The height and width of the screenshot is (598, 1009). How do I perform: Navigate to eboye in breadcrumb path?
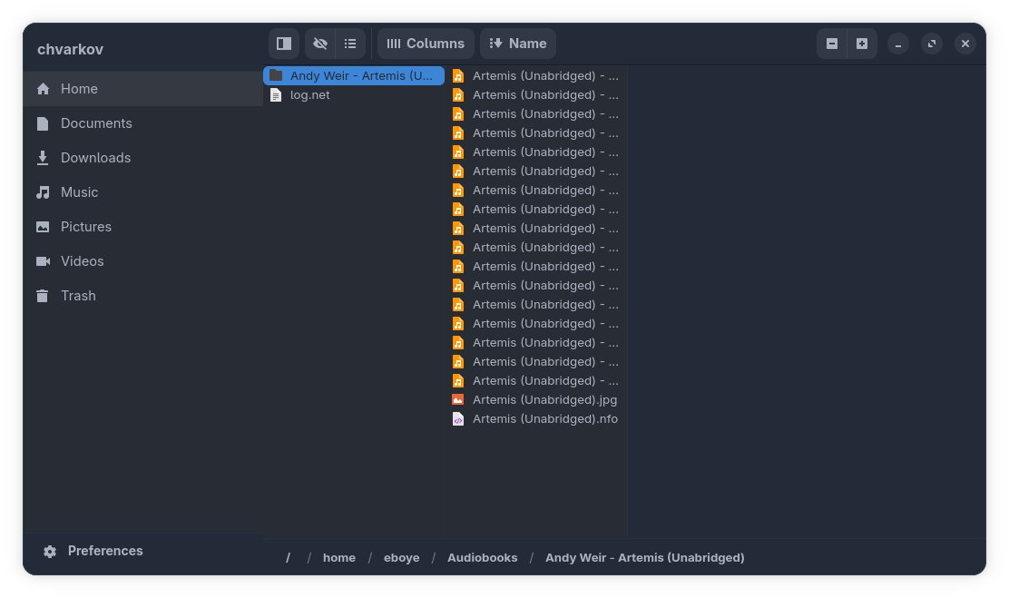click(402, 557)
